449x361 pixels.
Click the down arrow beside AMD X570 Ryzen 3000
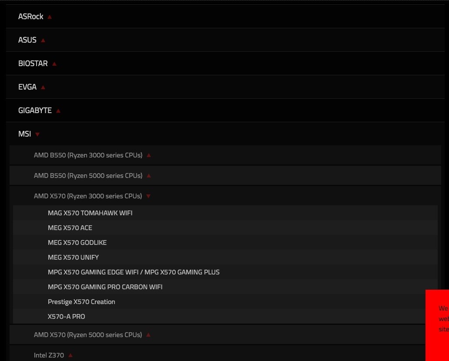click(148, 196)
